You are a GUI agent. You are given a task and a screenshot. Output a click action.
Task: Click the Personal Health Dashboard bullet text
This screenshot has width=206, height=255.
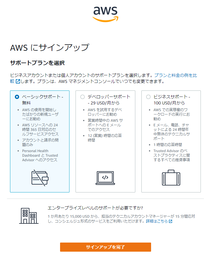tap(40, 155)
